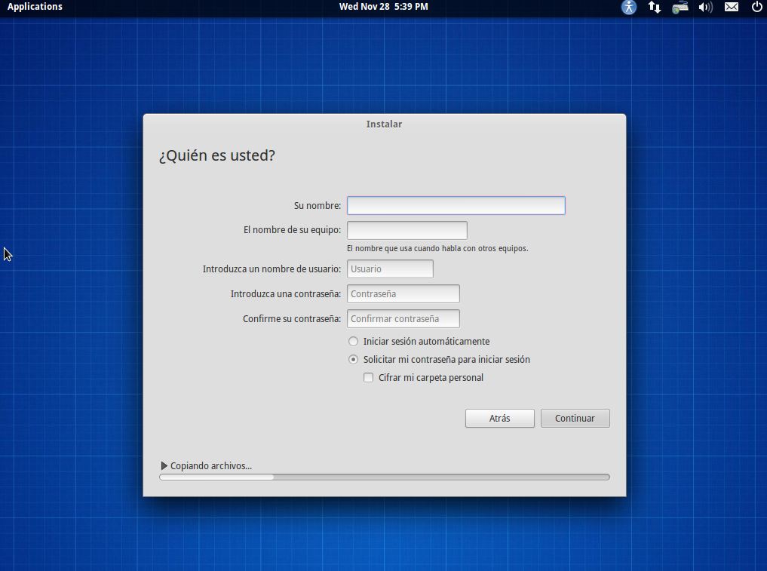Open the keyboard layout indicator
This screenshot has width=767, height=571.
tap(680, 7)
